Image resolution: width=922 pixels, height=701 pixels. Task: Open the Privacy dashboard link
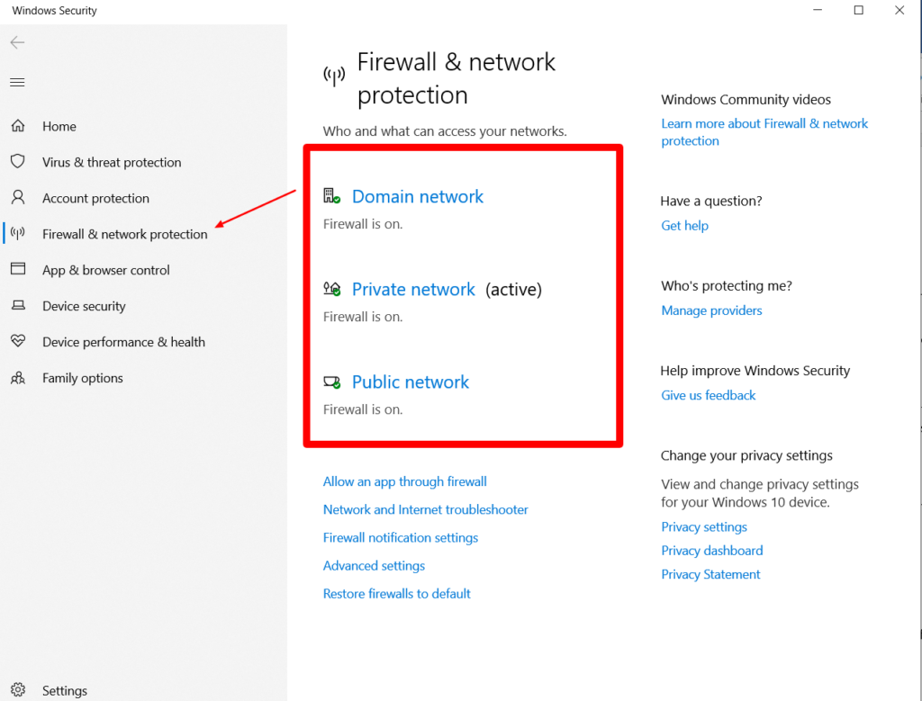tap(711, 550)
